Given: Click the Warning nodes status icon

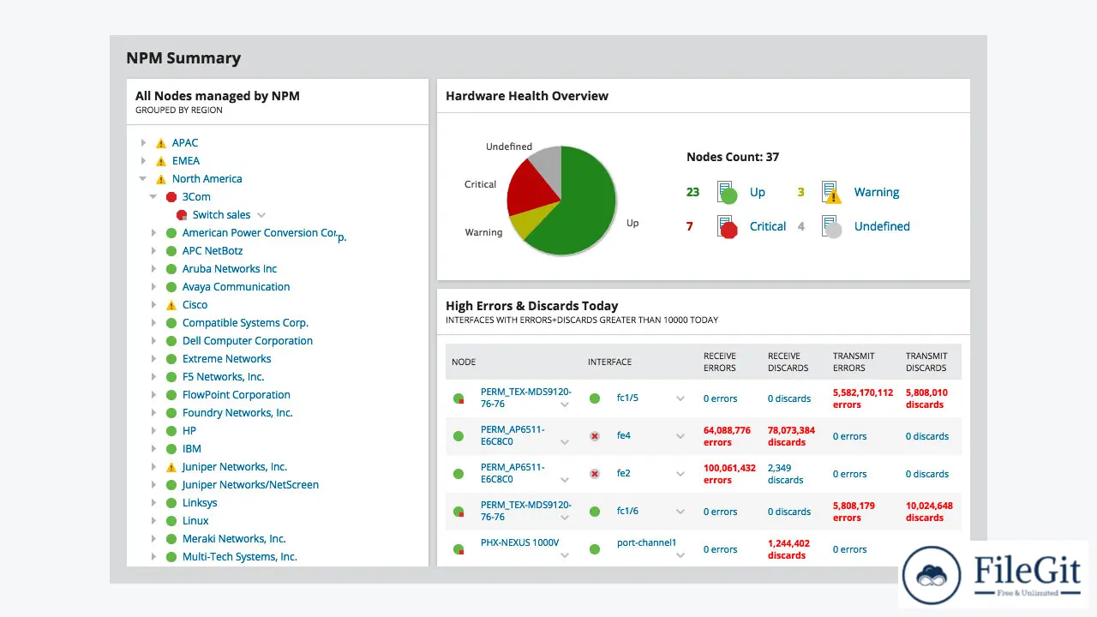Looking at the screenshot, I should point(830,192).
